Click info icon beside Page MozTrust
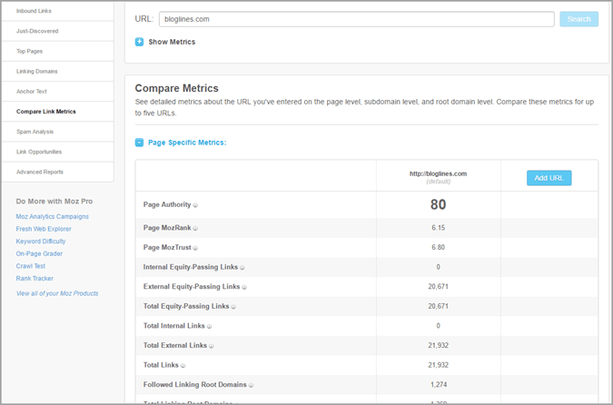Viewport: 613px width, 405px height. (x=195, y=248)
